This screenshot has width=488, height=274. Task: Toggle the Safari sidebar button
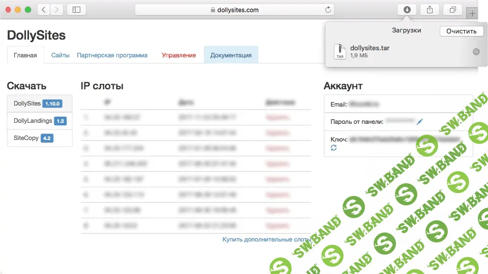[76, 10]
